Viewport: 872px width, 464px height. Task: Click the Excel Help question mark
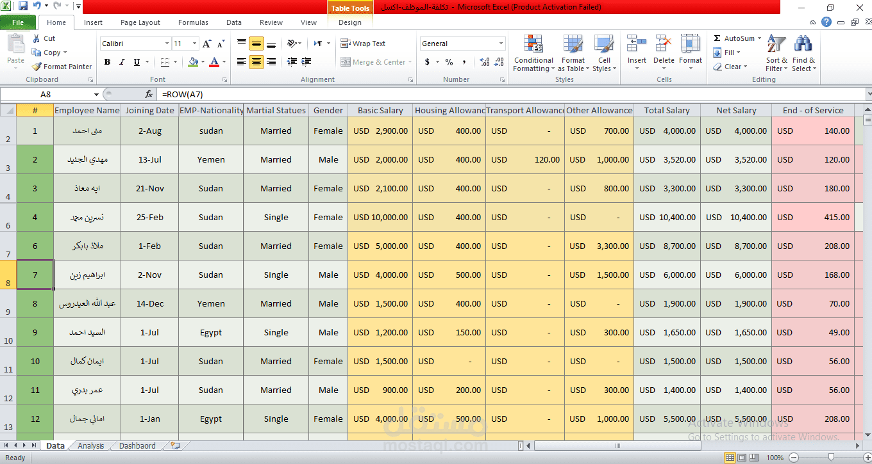click(x=826, y=22)
